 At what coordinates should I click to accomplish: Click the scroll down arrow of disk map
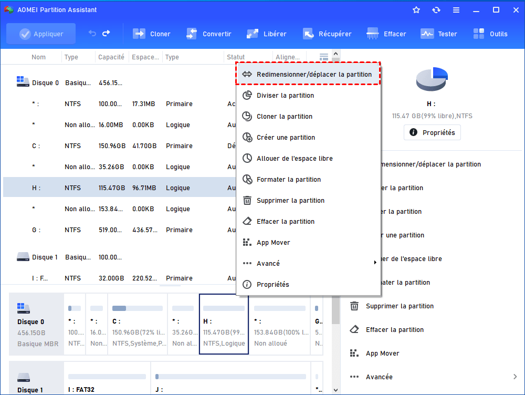tap(336, 390)
